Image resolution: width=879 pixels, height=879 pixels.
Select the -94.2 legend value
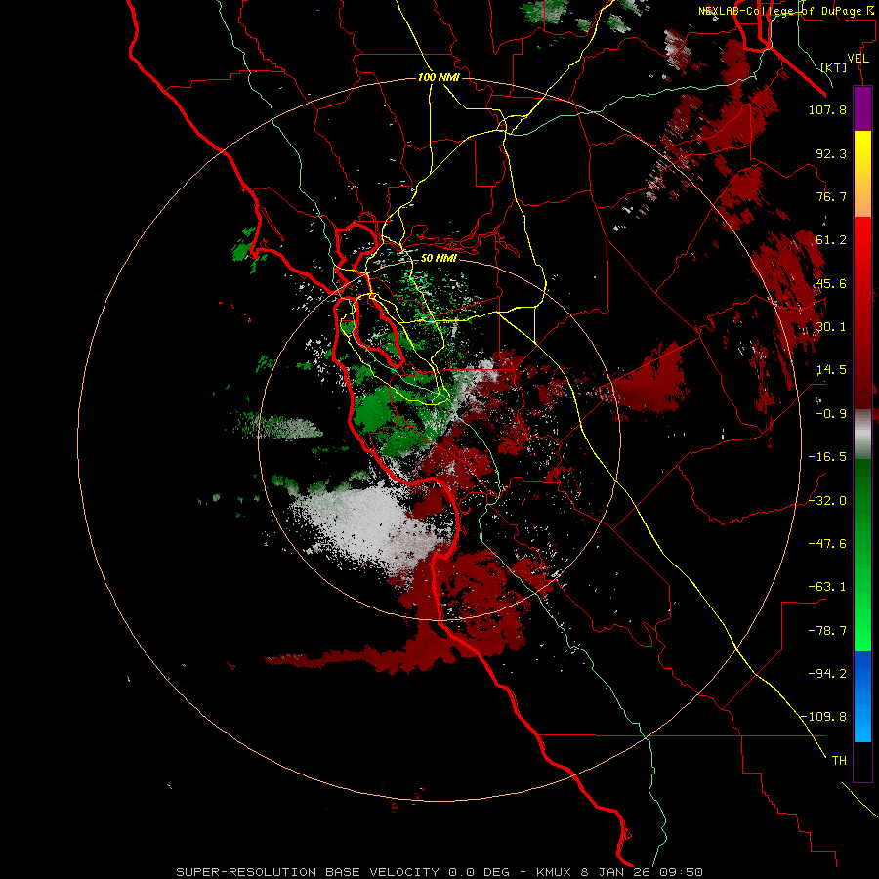point(827,674)
